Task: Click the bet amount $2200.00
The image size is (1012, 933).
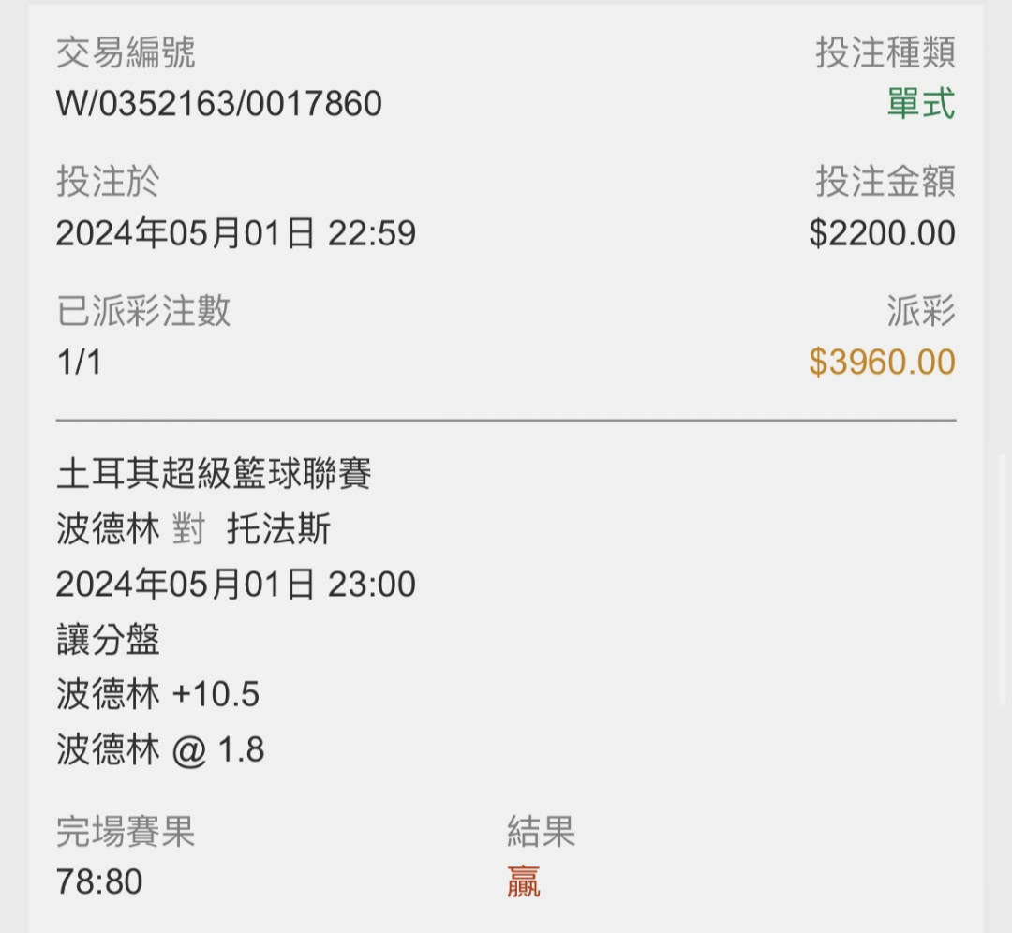Action: pos(883,233)
